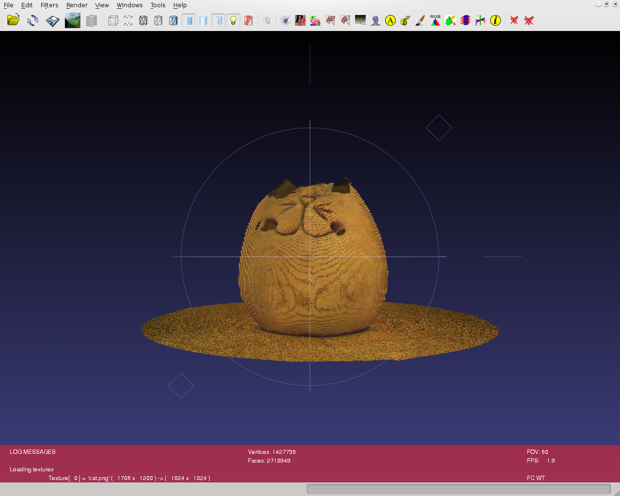Click the yellow info icon
Screen dimensions: 620x496
495,20
